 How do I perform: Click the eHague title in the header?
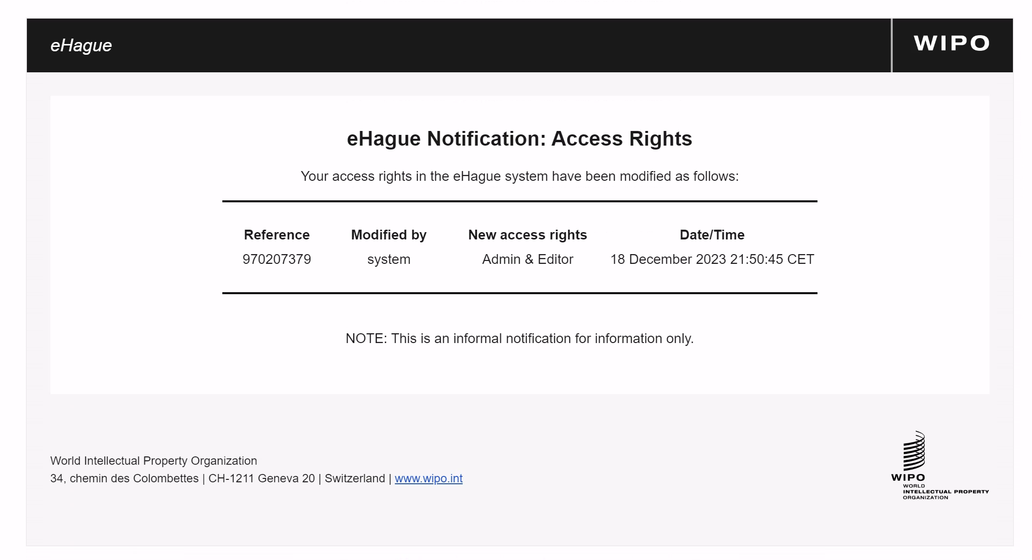pos(81,45)
